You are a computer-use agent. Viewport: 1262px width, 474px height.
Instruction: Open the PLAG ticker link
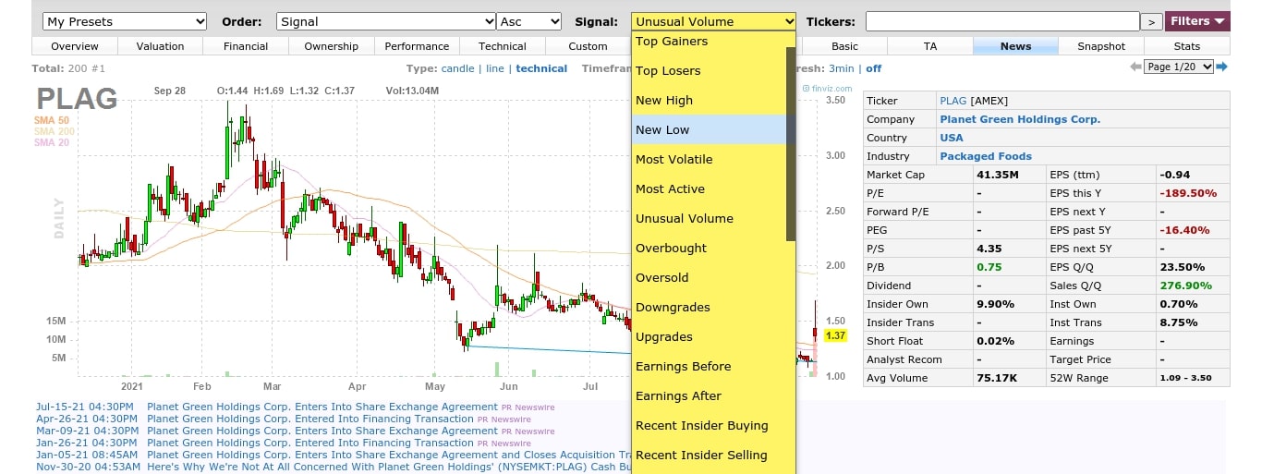(953, 101)
